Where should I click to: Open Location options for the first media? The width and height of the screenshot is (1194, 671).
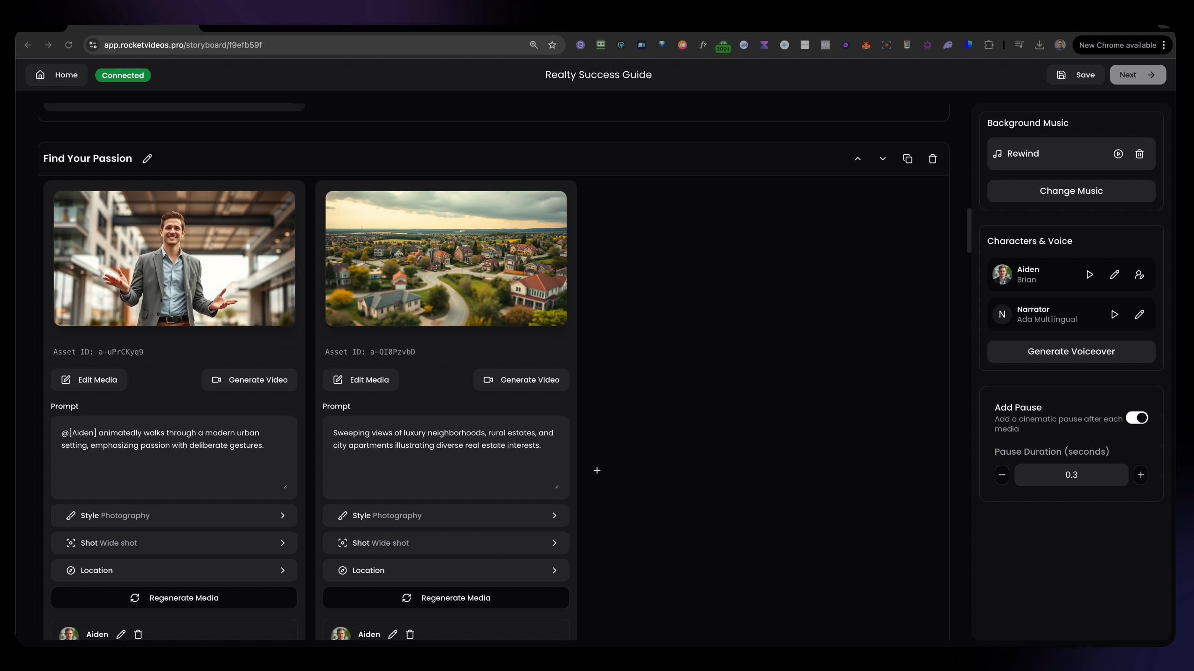point(174,570)
